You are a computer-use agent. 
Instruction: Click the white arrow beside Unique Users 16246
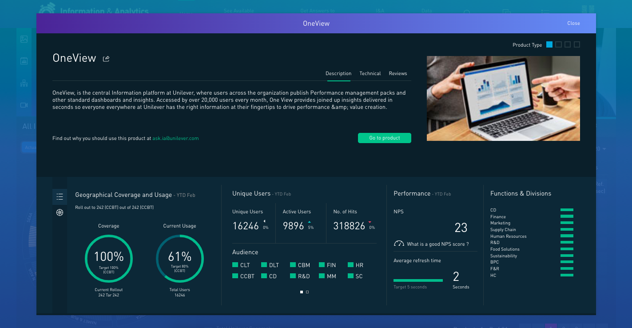click(x=265, y=221)
